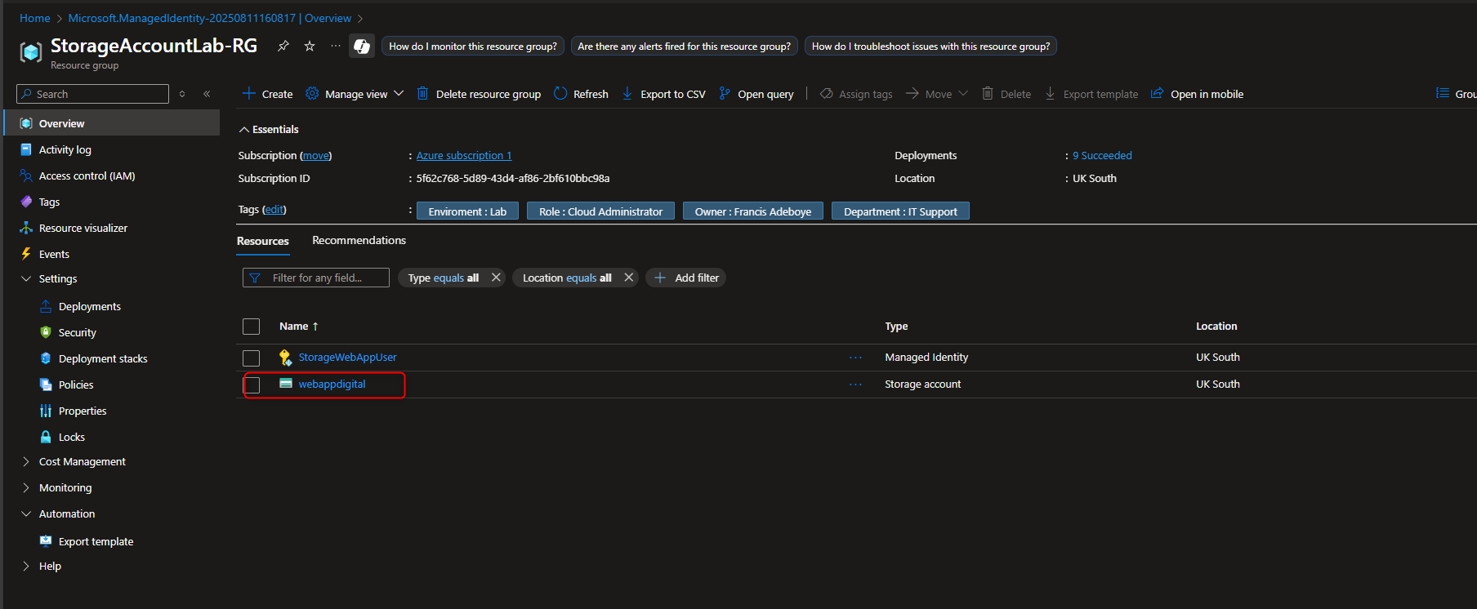
Task: Open Microsoft.ManagedIdentity Overview breadcrumb
Action: pyautogui.click(x=210, y=18)
